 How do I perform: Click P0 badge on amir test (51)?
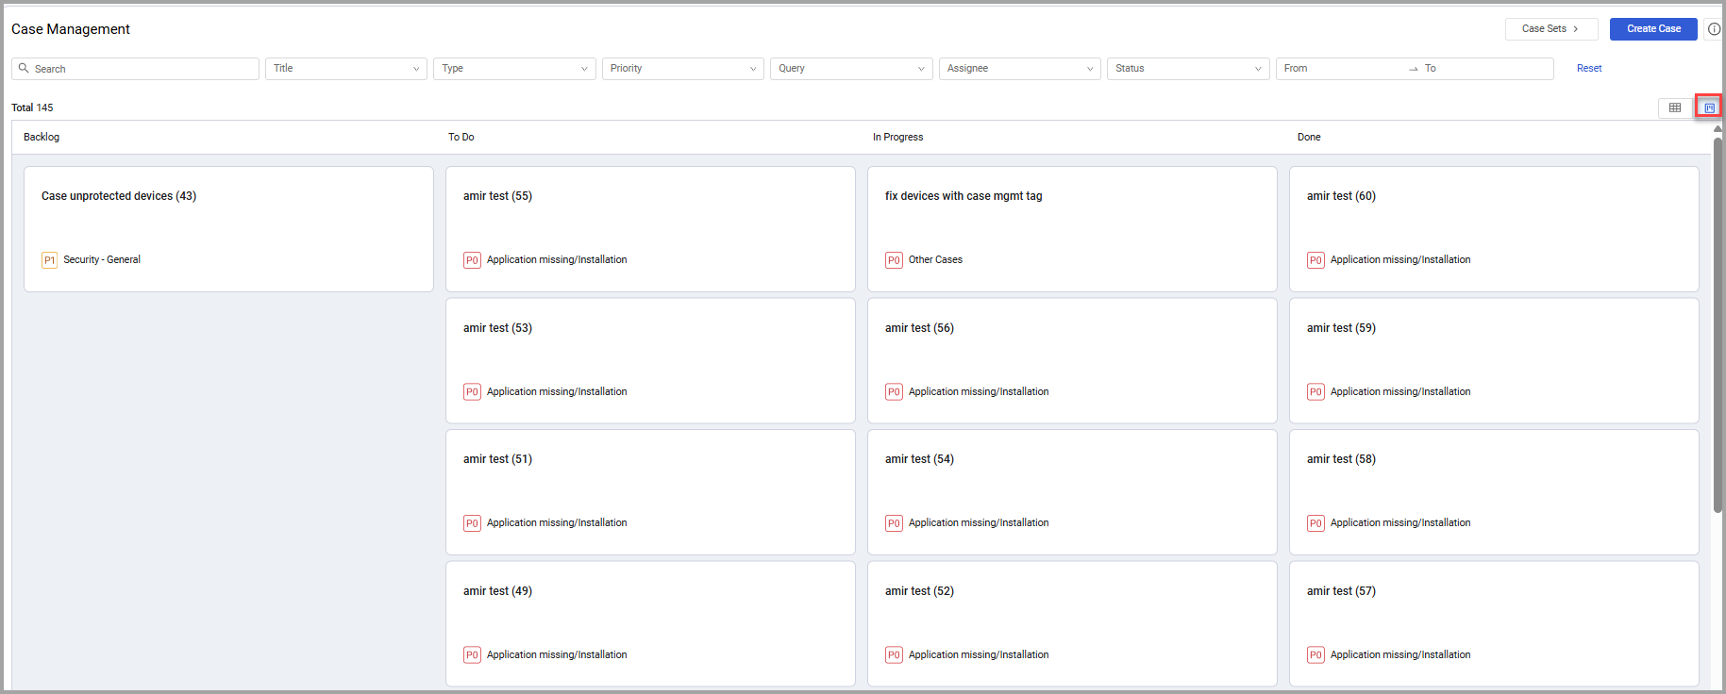click(x=472, y=523)
